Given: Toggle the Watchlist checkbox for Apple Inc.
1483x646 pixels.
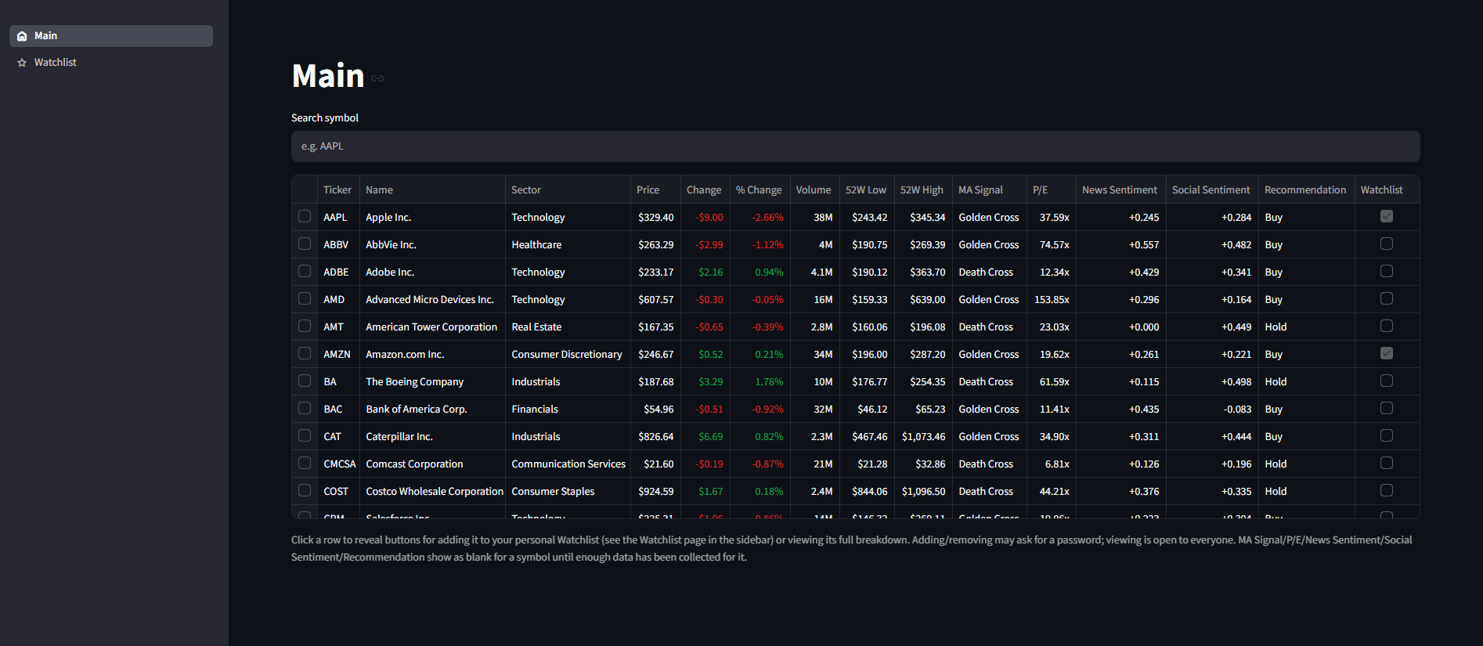Looking at the screenshot, I should [1387, 217].
